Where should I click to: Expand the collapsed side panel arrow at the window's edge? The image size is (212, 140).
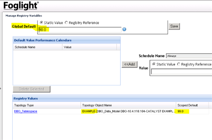0,89
